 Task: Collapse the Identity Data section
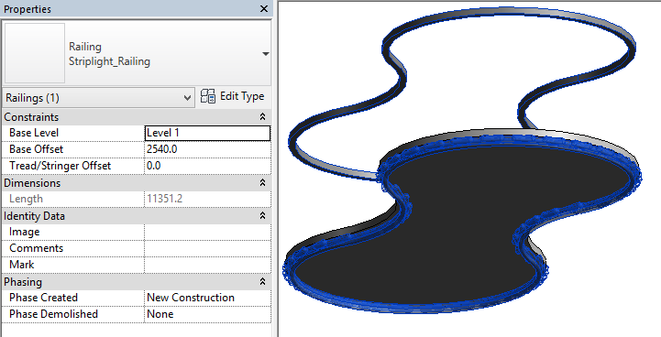point(262,216)
